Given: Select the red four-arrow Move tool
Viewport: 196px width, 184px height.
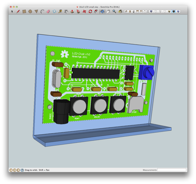Looking at the screenshot, I should point(84,12).
